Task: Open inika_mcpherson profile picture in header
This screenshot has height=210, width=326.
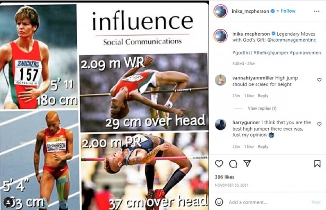Action: (x=221, y=11)
